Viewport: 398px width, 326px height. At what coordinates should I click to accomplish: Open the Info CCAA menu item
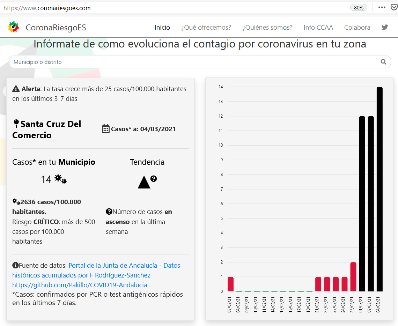tap(318, 27)
